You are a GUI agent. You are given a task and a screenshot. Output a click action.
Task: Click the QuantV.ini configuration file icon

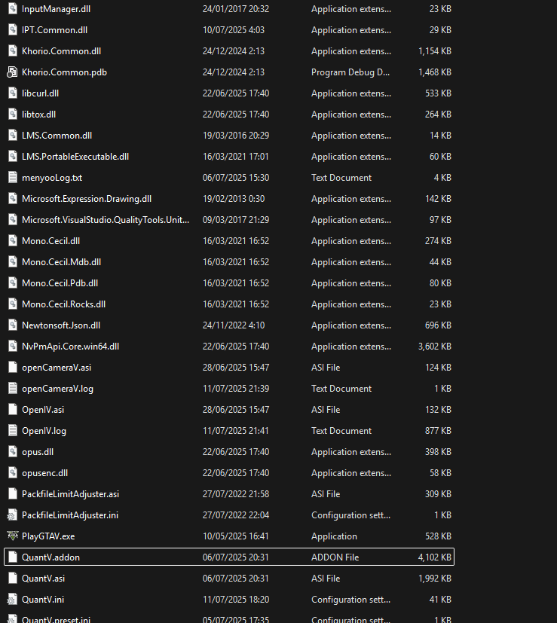pos(12,600)
